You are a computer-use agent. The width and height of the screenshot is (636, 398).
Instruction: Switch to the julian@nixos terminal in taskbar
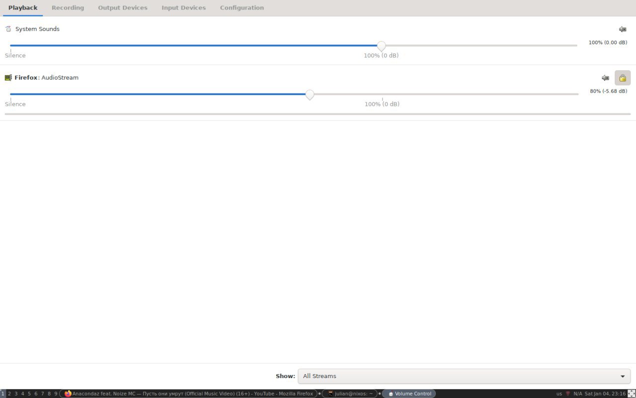(350, 394)
